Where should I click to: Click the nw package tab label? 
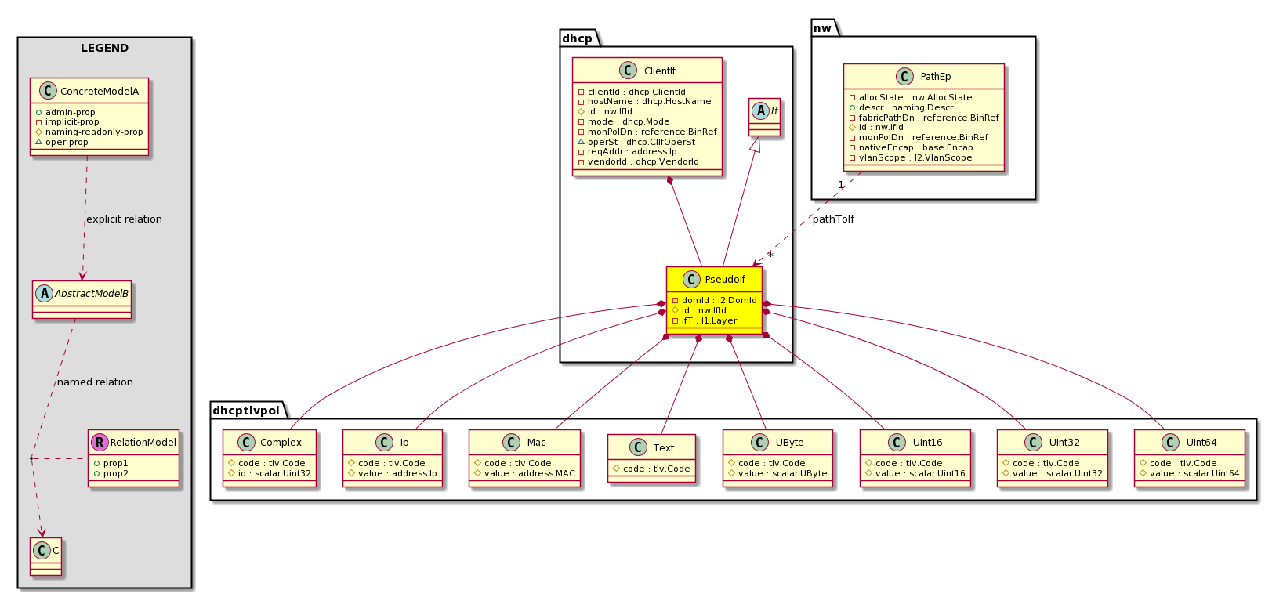822,28
